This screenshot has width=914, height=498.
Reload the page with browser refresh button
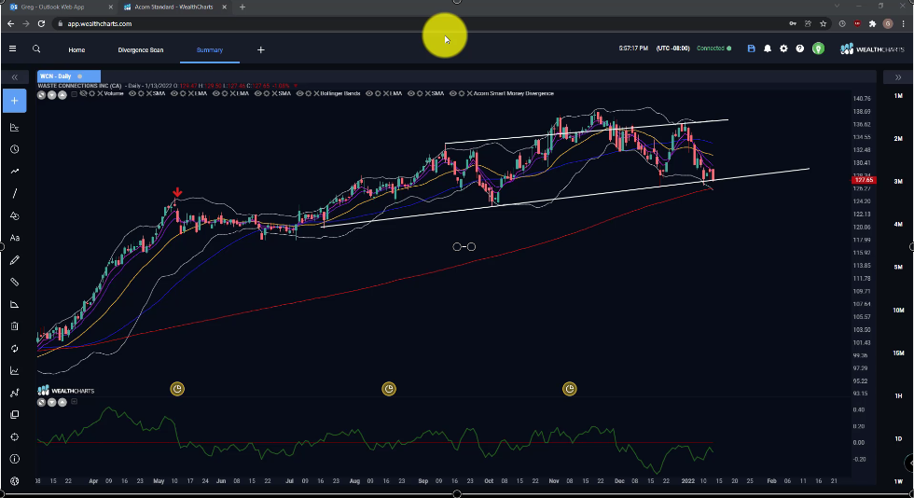coord(41,24)
